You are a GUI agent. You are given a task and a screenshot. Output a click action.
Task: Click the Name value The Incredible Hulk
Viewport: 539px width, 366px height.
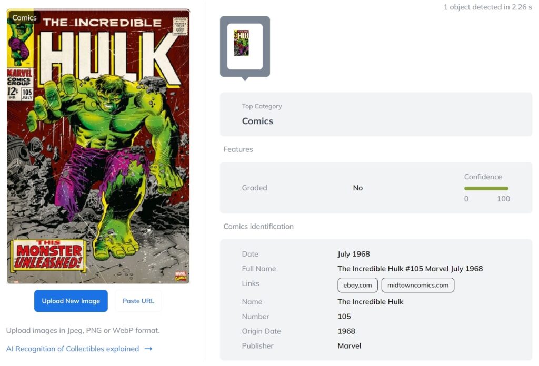tap(371, 301)
